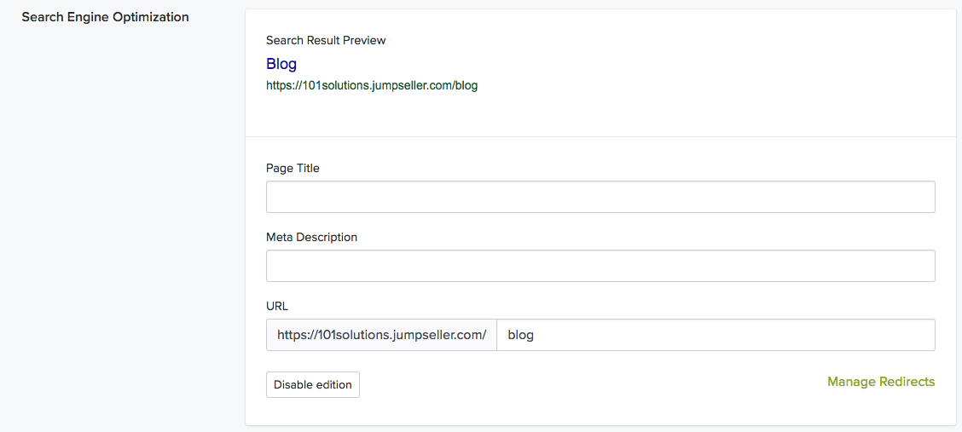The width and height of the screenshot is (962, 432).
Task: Click the Meta Description label
Action: coord(311,237)
